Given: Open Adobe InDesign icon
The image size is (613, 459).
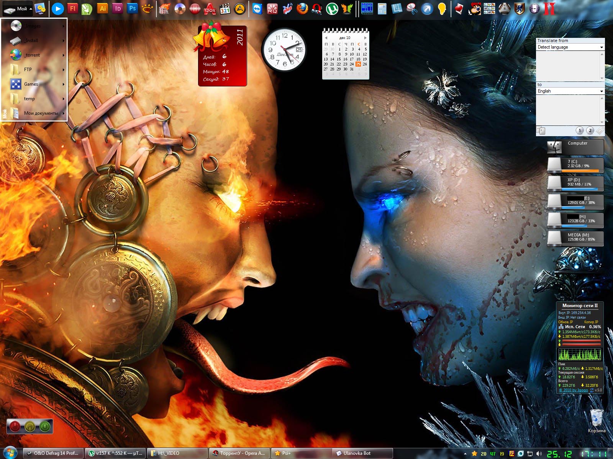Looking at the screenshot, I should [x=117, y=8].
